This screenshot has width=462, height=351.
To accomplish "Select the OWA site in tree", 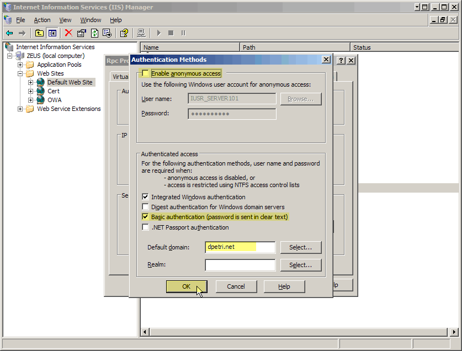I will click(54, 100).
